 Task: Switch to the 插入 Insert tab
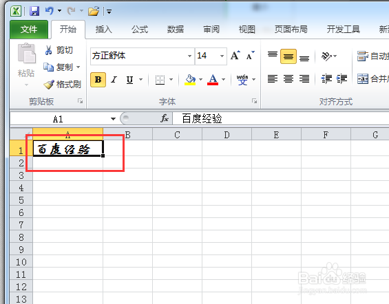(x=104, y=30)
